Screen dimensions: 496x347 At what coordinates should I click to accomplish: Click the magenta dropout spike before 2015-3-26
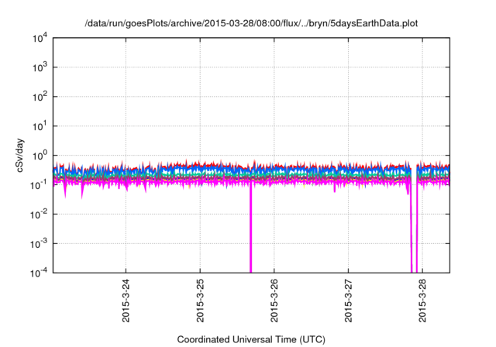click(x=250, y=228)
